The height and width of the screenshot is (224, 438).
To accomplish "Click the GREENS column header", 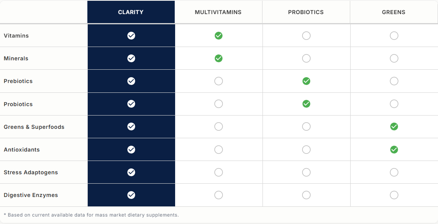I will tap(394, 12).
